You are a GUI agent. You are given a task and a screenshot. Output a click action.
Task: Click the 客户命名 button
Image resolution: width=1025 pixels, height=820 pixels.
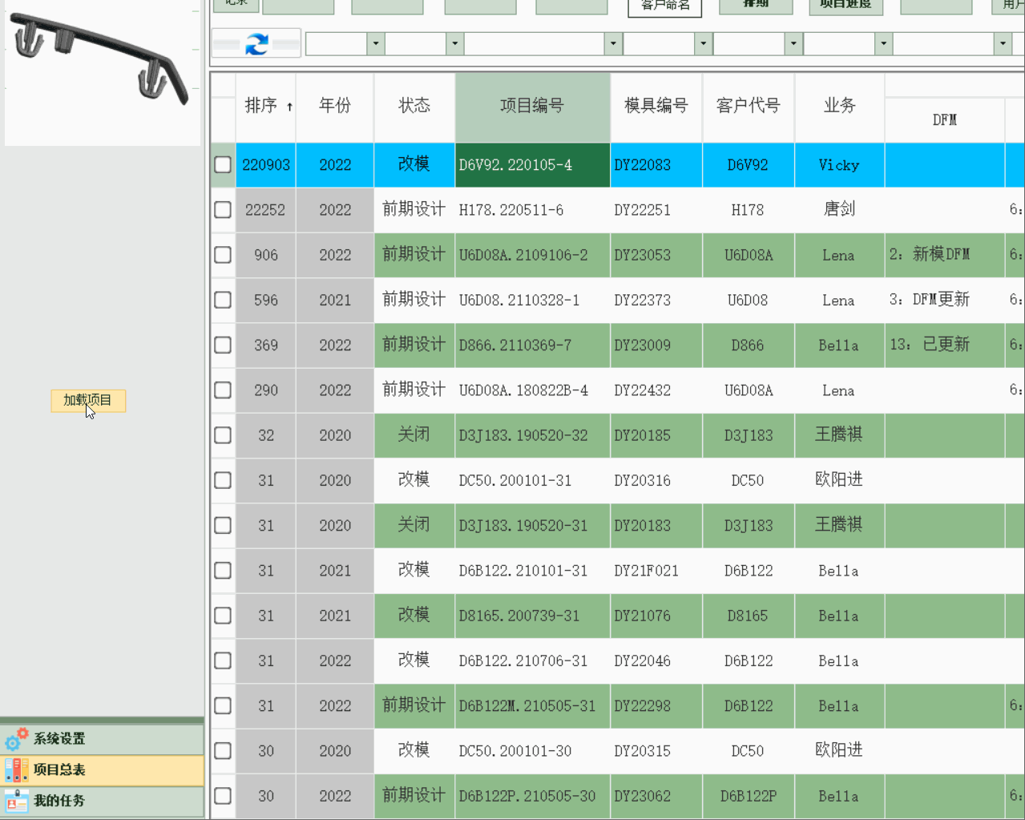coord(665,6)
